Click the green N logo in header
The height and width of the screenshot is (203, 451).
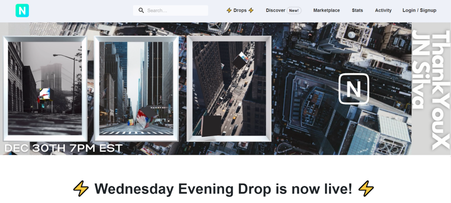tap(22, 10)
